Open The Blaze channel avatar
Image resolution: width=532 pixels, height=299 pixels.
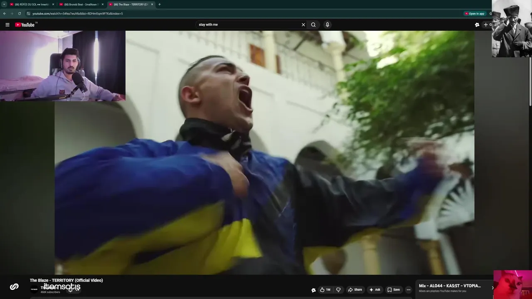(34, 289)
